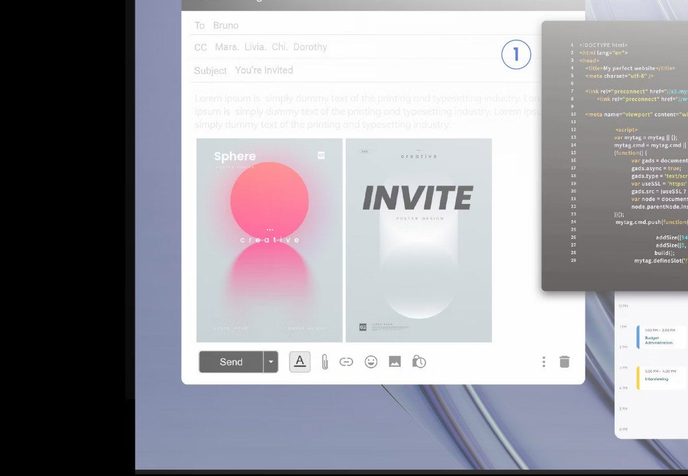Expand the Send options dropdown arrow
The width and height of the screenshot is (688, 476).
(x=271, y=362)
